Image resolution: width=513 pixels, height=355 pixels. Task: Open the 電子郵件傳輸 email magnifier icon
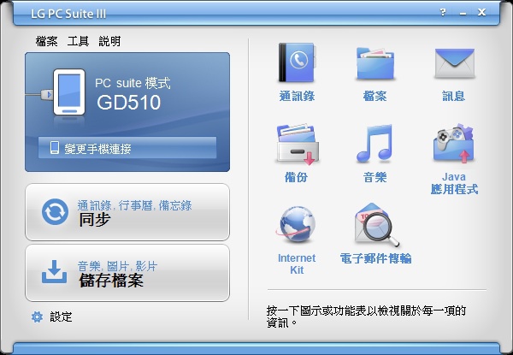pos(376,225)
